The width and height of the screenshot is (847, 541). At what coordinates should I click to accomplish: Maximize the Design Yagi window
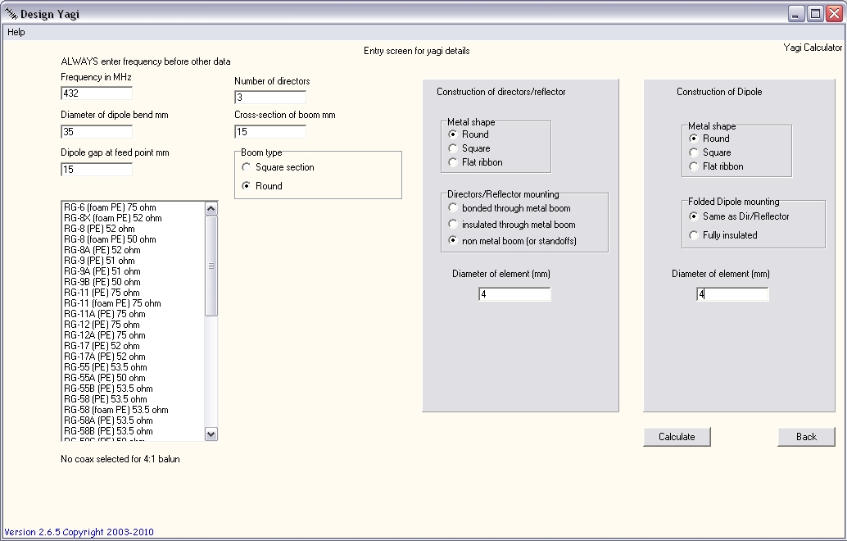(815, 13)
